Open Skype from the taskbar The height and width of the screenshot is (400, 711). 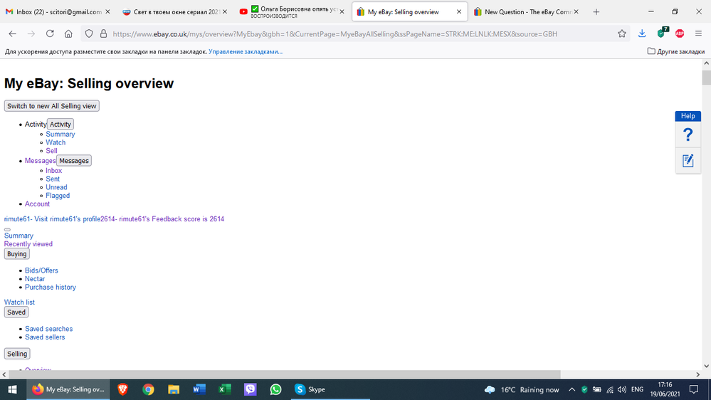click(330, 389)
